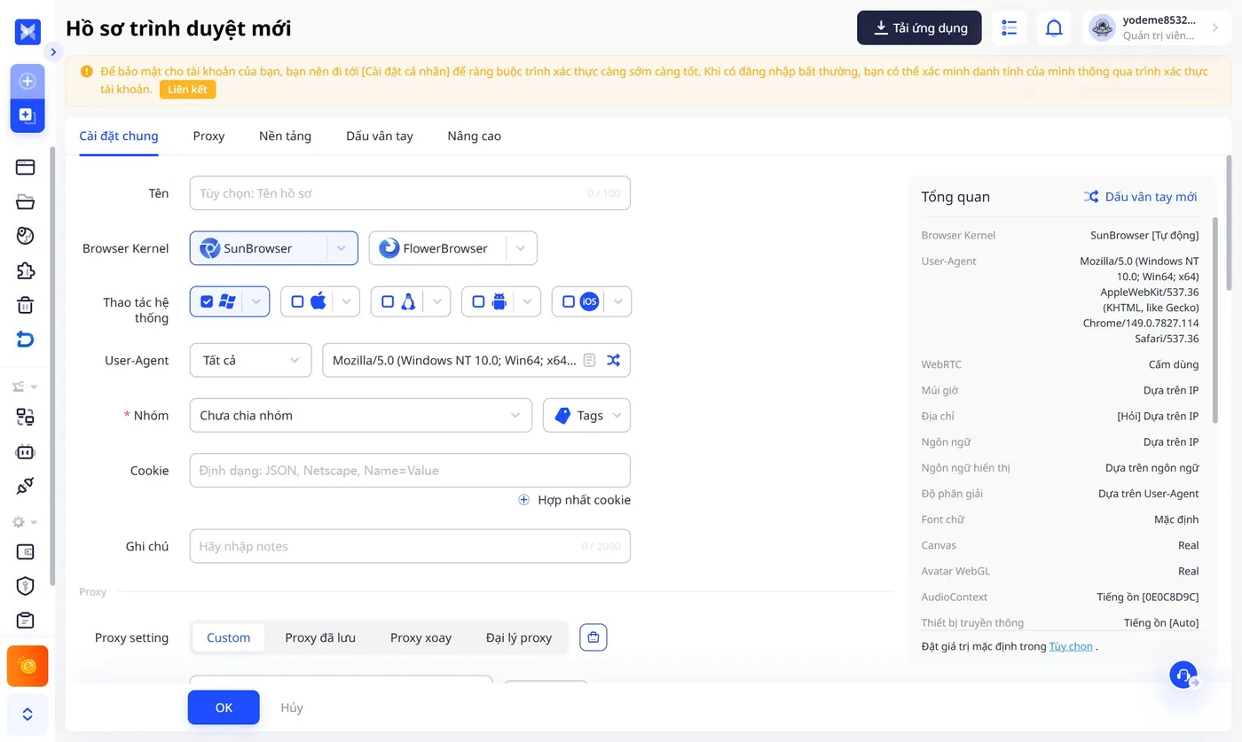This screenshot has height=742, width=1242.
Task: Click the Ghi chú notes input field
Action: pos(410,546)
